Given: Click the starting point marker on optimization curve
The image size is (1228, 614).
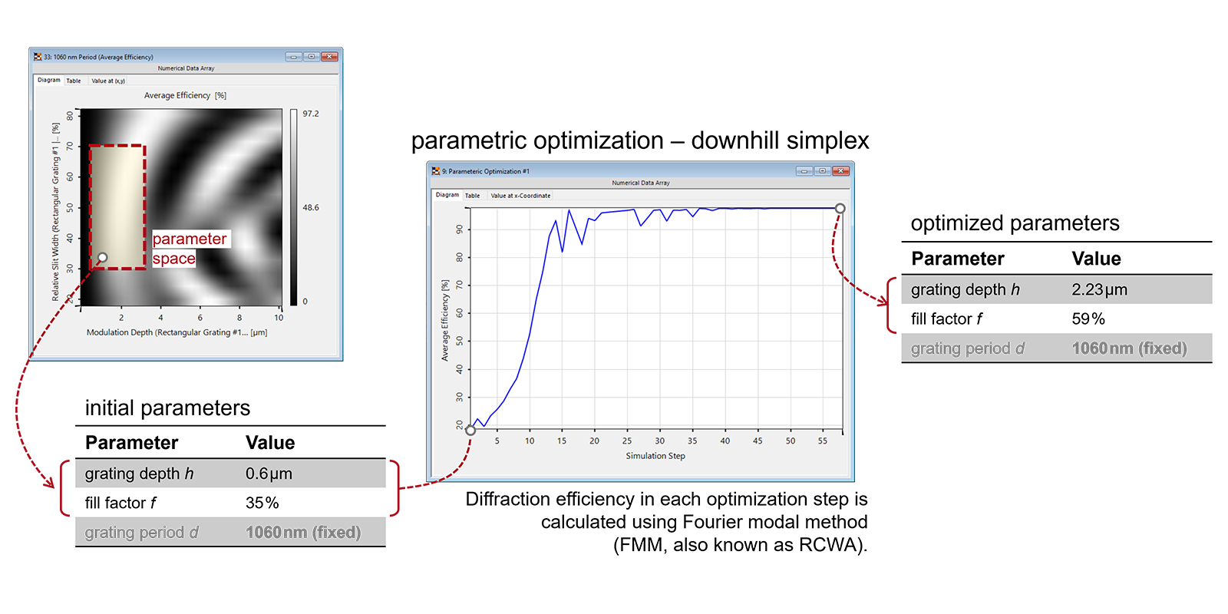Looking at the screenshot, I should coord(470,431).
